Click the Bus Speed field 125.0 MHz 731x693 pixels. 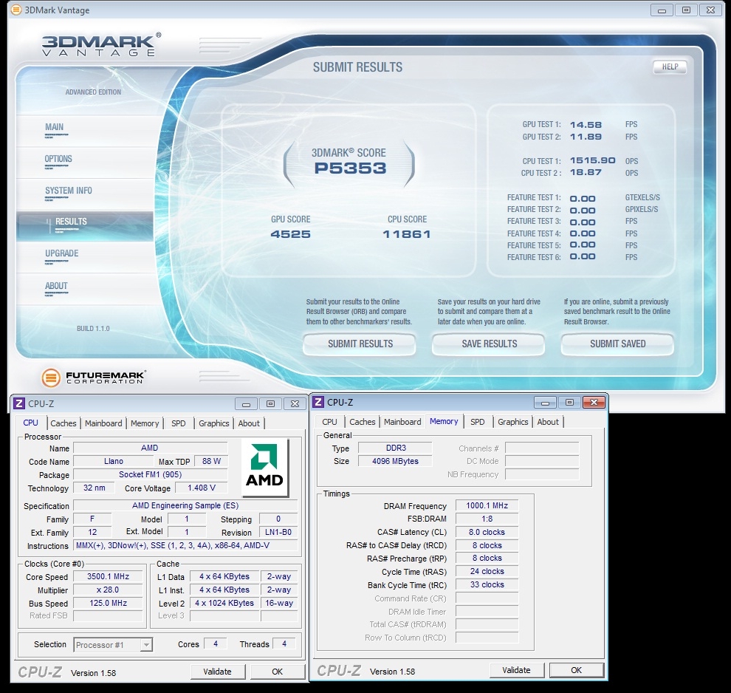click(x=108, y=603)
